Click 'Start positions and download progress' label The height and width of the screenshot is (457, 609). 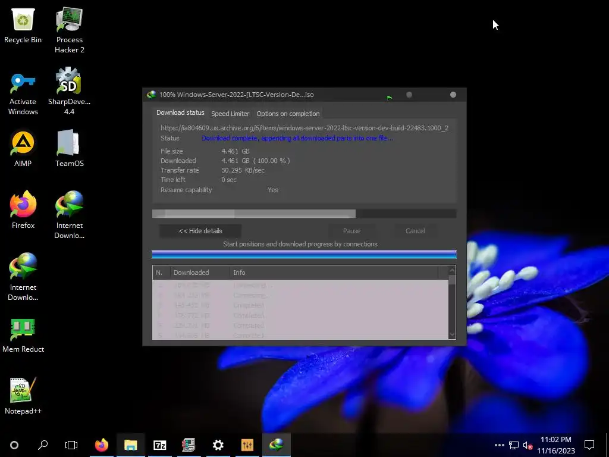click(x=300, y=244)
